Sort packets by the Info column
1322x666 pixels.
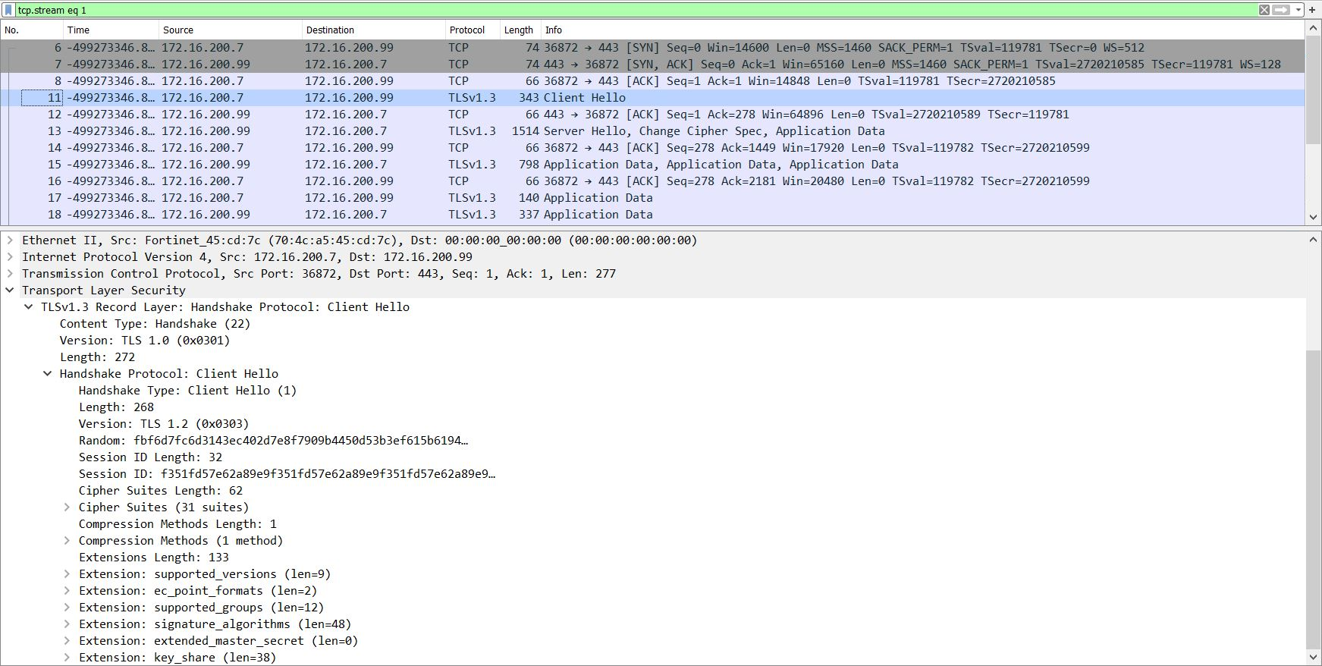[923, 30]
